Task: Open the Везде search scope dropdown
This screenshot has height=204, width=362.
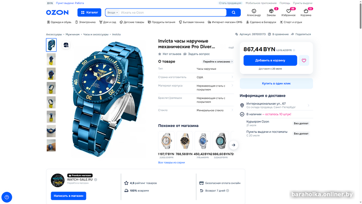Action: click(113, 13)
